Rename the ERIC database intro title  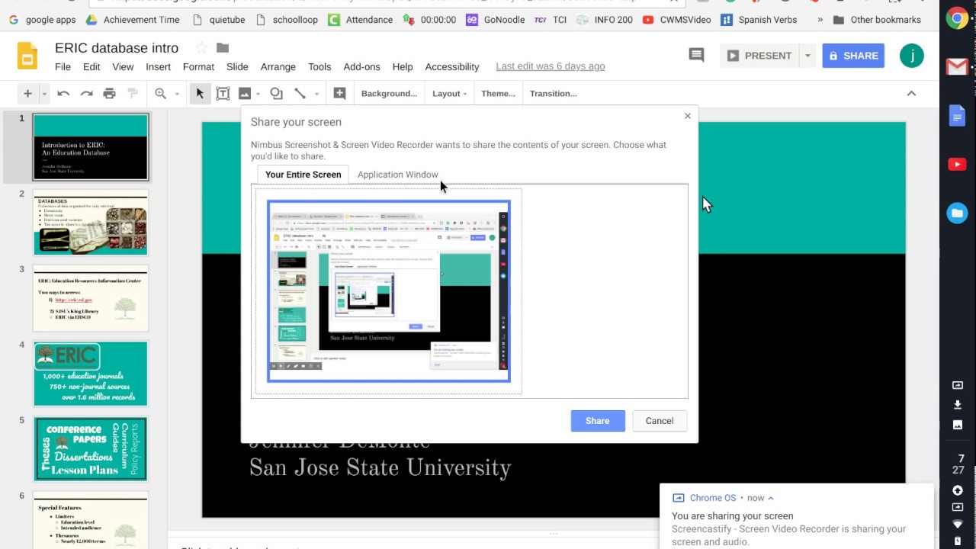click(117, 48)
